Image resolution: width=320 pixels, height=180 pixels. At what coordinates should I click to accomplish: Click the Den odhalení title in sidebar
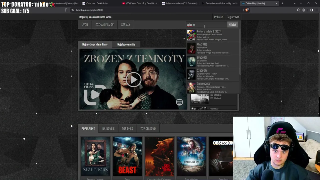(x=215, y=95)
